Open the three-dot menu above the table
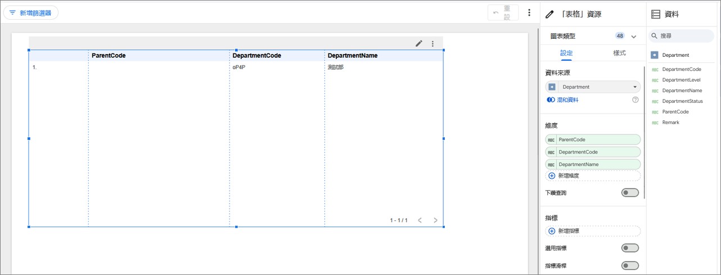The height and width of the screenshot is (275, 721). coord(432,43)
